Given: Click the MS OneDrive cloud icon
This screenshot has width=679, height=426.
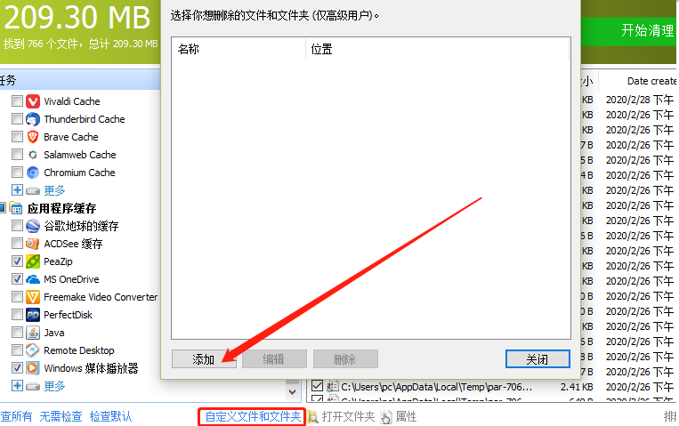Looking at the screenshot, I should pyautogui.click(x=33, y=279).
